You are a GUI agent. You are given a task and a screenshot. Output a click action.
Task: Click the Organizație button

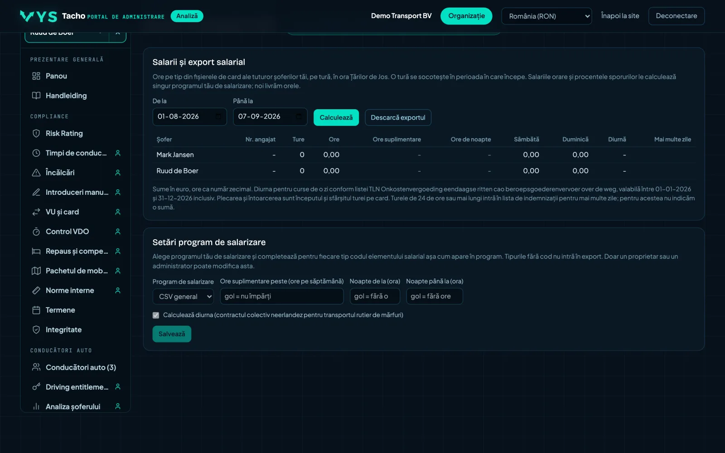coord(466,16)
